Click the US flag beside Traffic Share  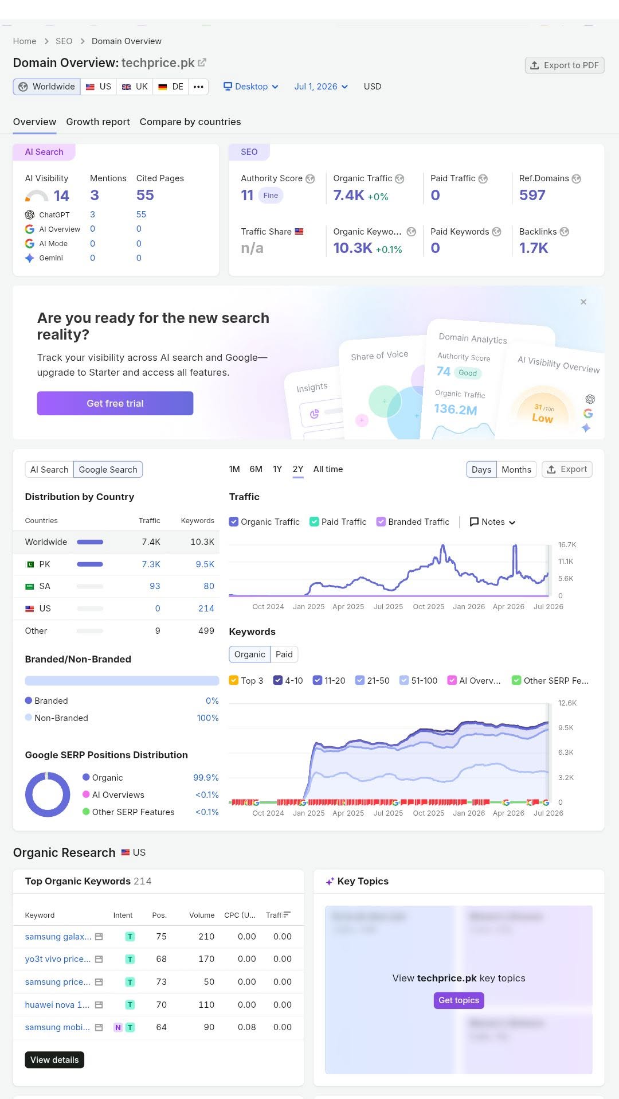point(299,232)
